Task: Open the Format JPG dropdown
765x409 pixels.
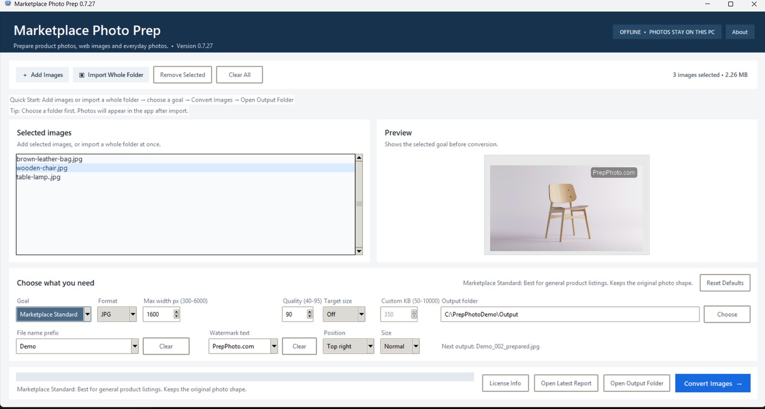Action: 117,314
